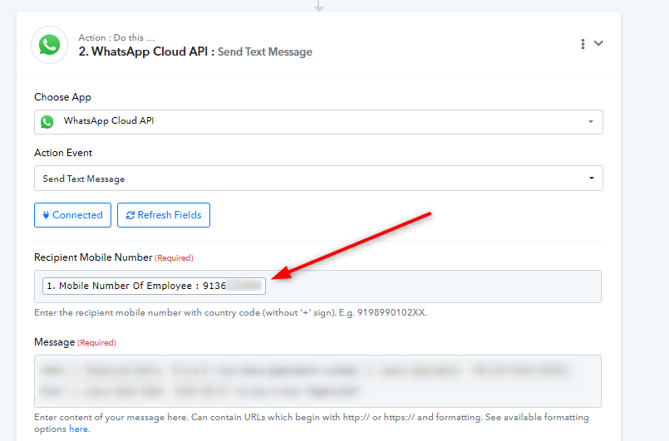The height and width of the screenshot is (441, 669).
Task: Click the 'Recipient Mobile Number' label
Action: [x=93, y=257]
